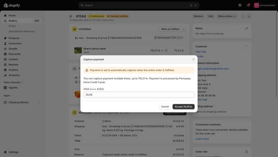
Task: Click View map link
Action: [x=202, y=100]
